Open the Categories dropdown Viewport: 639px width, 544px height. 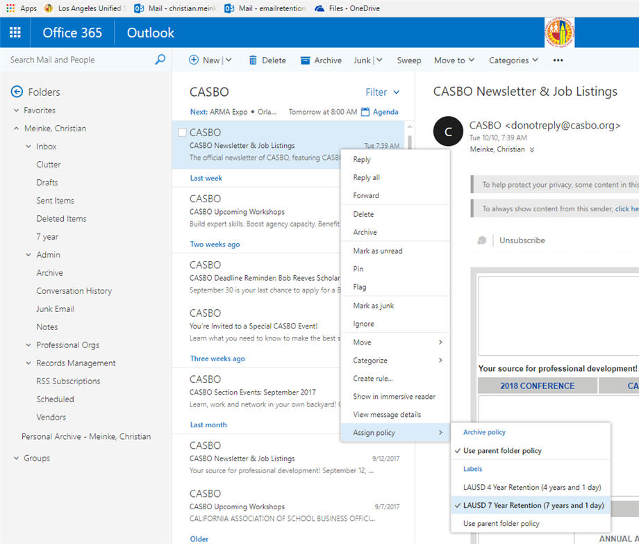point(513,60)
